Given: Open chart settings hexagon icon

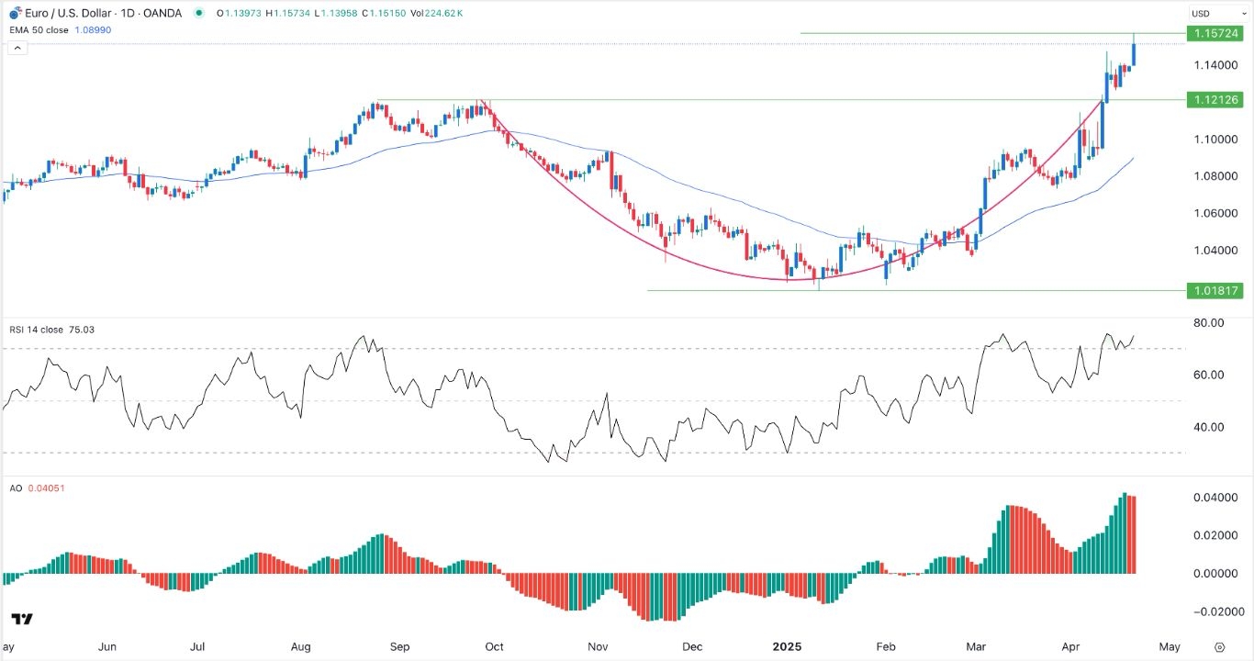Looking at the screenshot, I should click(1218, 646).
